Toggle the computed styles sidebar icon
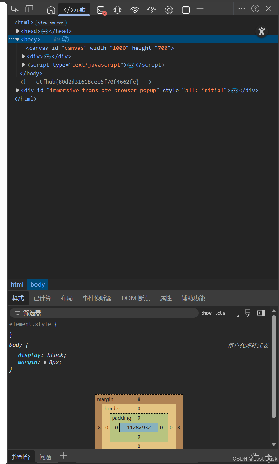Image resolution: width=279 pixels, height=464 pixels. tap(261, 313)
